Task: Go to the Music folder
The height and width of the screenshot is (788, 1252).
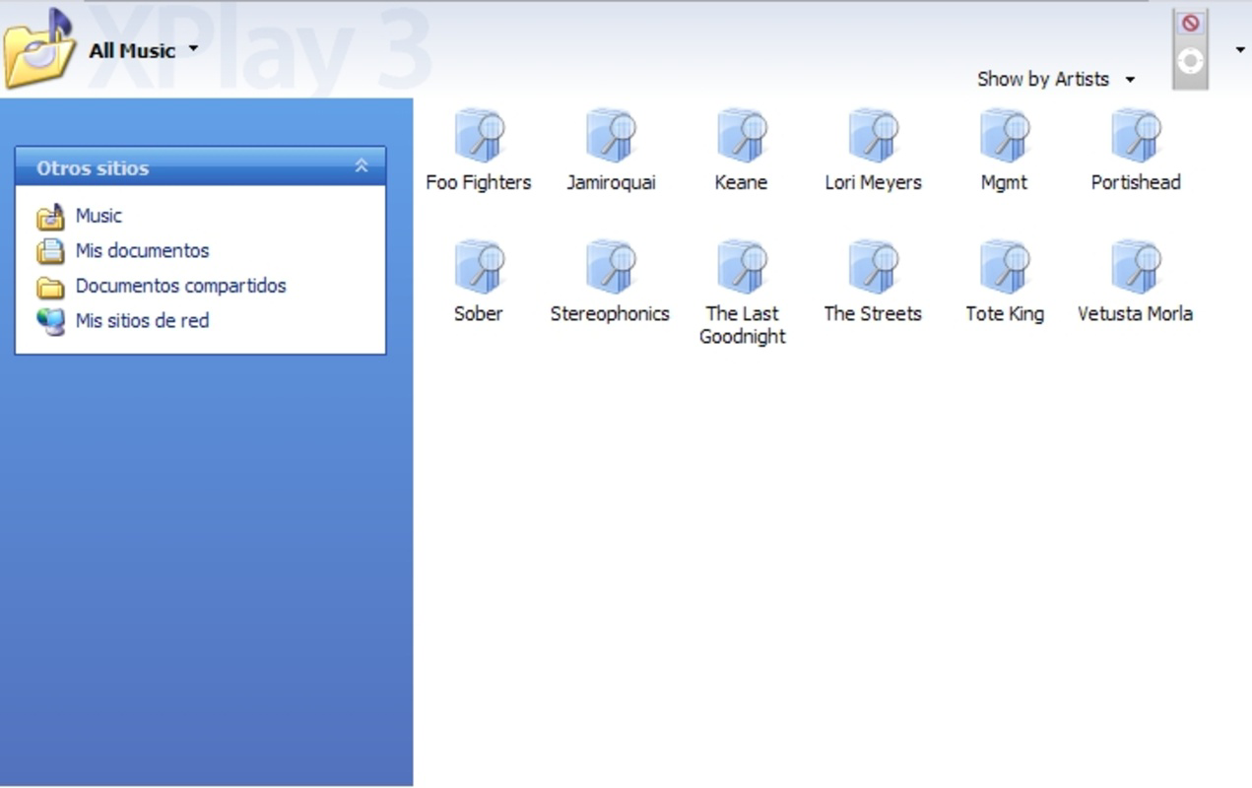Action: pos(99,215)
